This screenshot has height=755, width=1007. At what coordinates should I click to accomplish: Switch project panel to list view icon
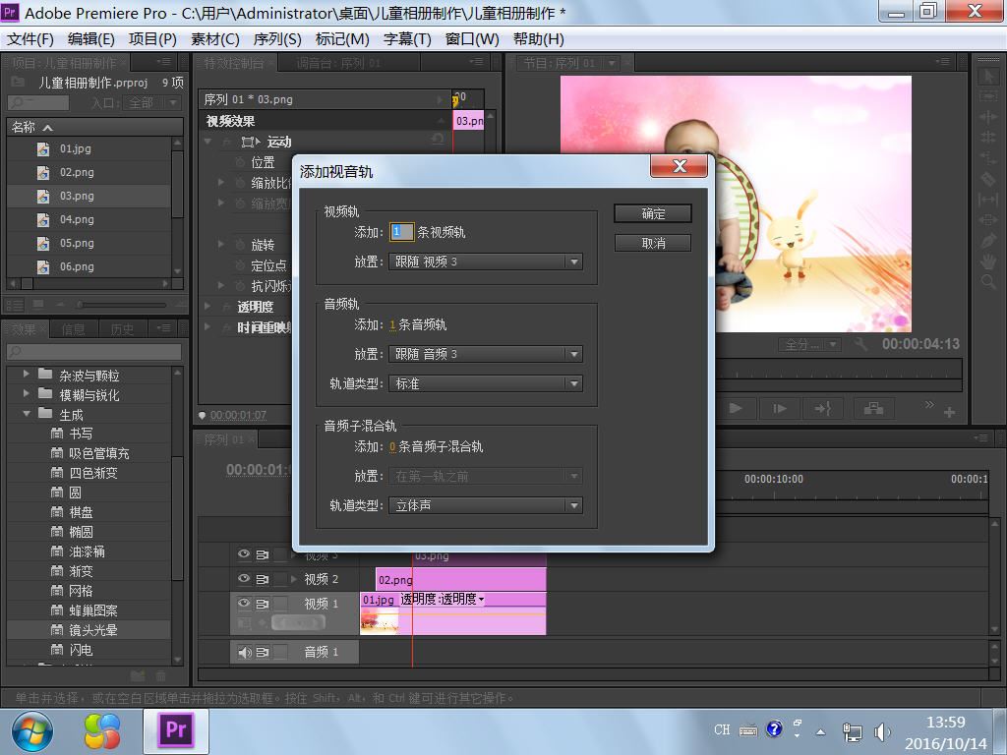(x=15, y=305)
